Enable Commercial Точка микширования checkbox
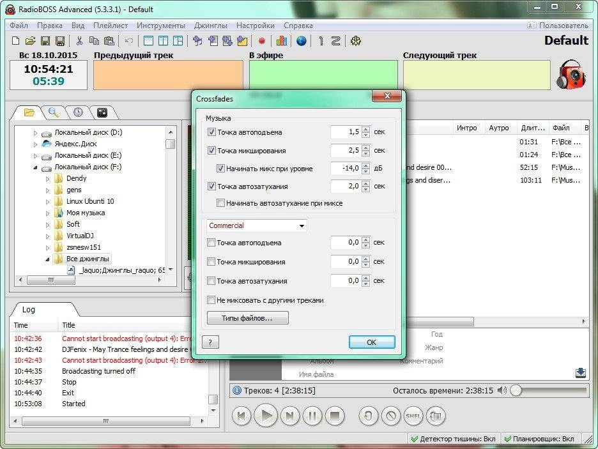Viewport: 598px width, 449px height. pos(211,261)
